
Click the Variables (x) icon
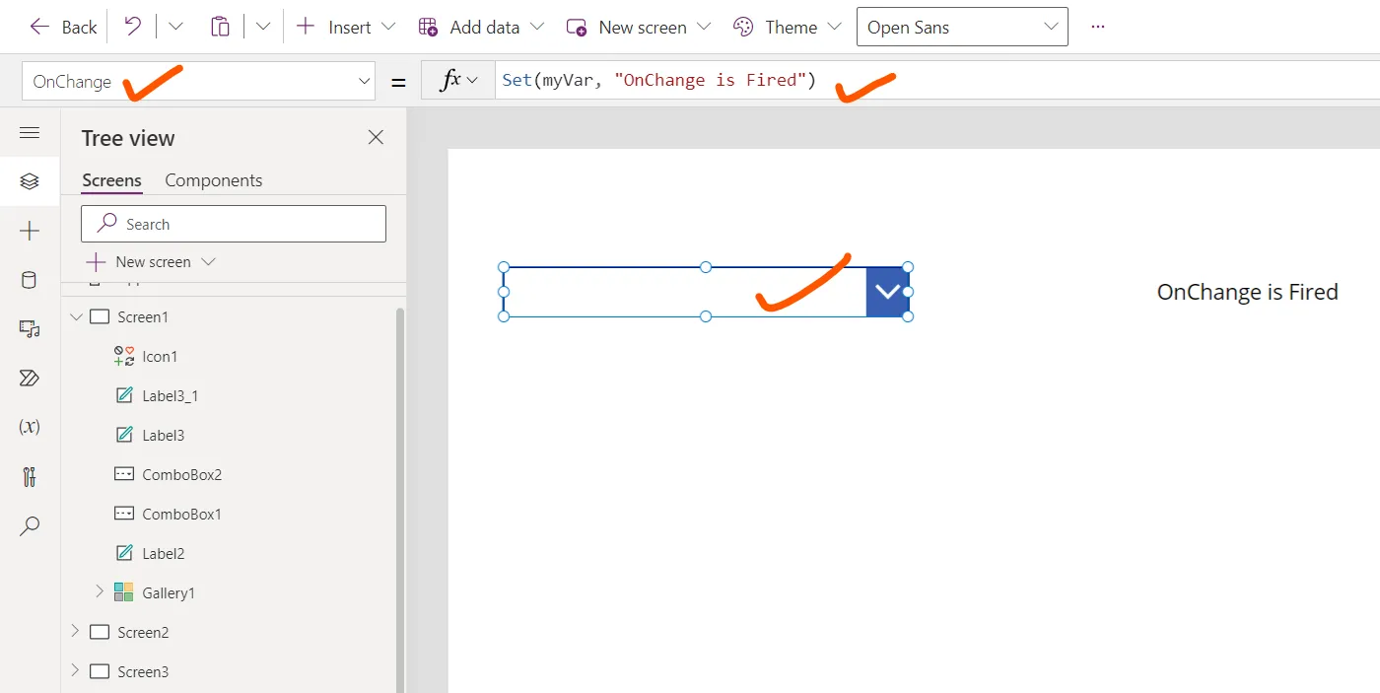pos(30,427)
